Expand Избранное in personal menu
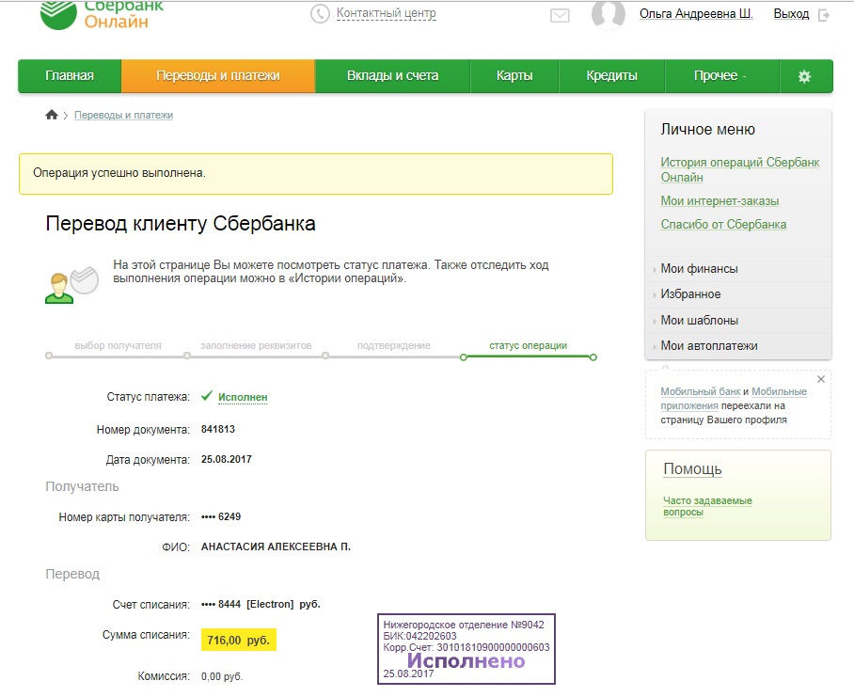854x697 pixels. tap(690, 294)
